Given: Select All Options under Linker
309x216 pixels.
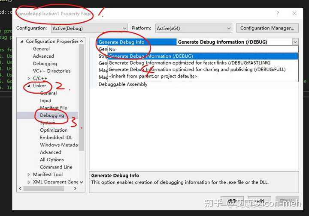Looking at the screenshot, I should pos(52,160).
